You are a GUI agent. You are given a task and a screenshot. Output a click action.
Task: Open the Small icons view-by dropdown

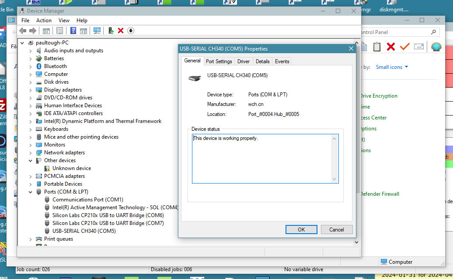392,67
